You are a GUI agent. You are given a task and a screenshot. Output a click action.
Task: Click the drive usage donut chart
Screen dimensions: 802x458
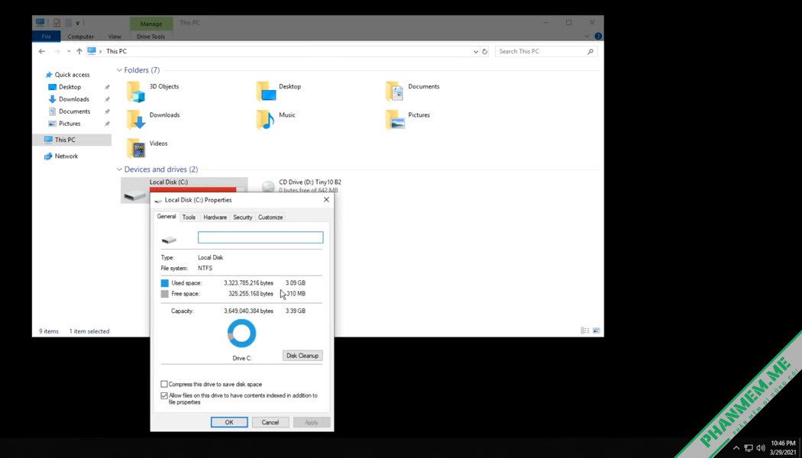(241, 334)
